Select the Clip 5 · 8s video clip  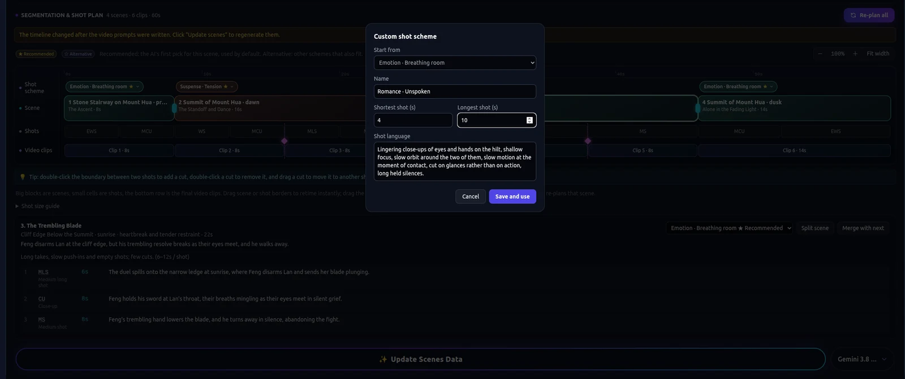point(643,151)
